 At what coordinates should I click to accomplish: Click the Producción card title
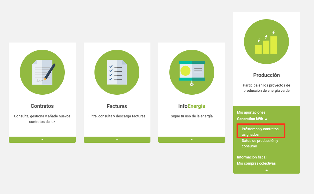click(x=266, y=75)
